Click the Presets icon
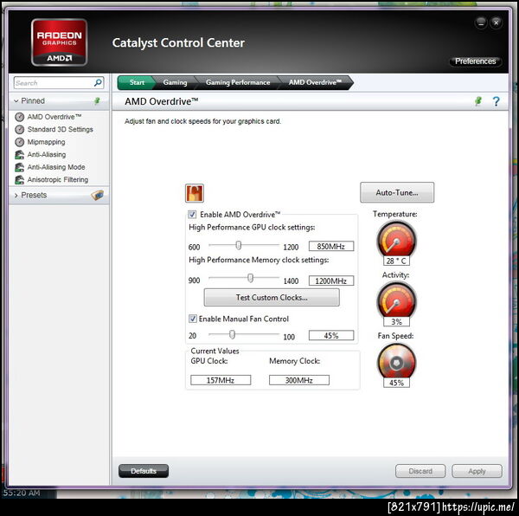This screenshot has width=519, height=516. [x=97, y=195]
